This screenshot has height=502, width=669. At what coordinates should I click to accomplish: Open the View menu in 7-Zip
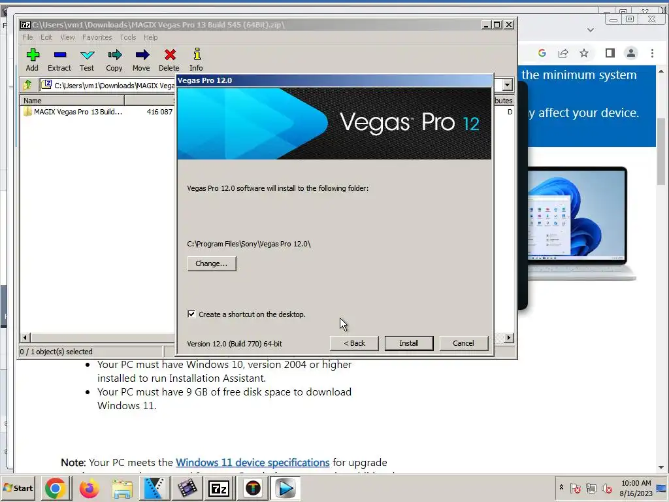point(67,37)
